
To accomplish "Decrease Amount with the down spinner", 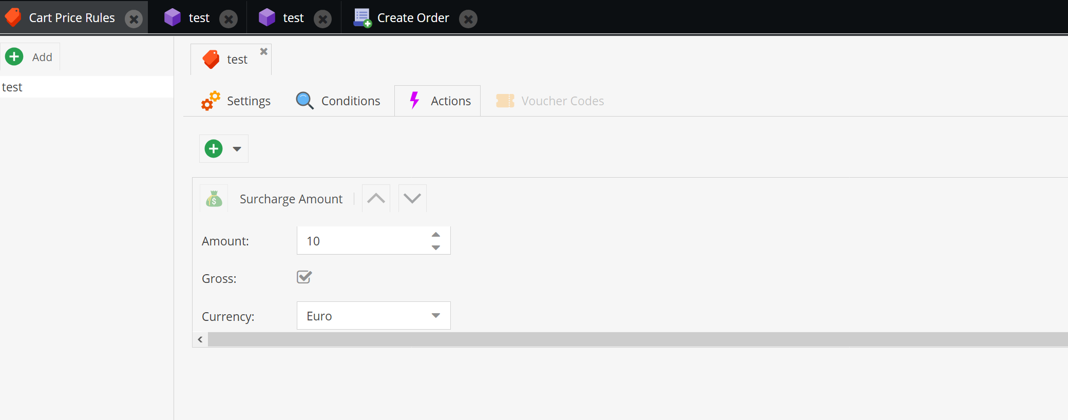I will [436, 247].
